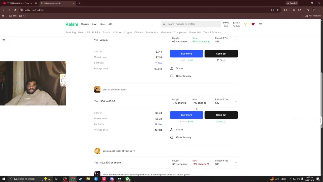
Task: Click info icon beside $15.00 cash out
Action: pyautogui.click(x=225, y=122)
